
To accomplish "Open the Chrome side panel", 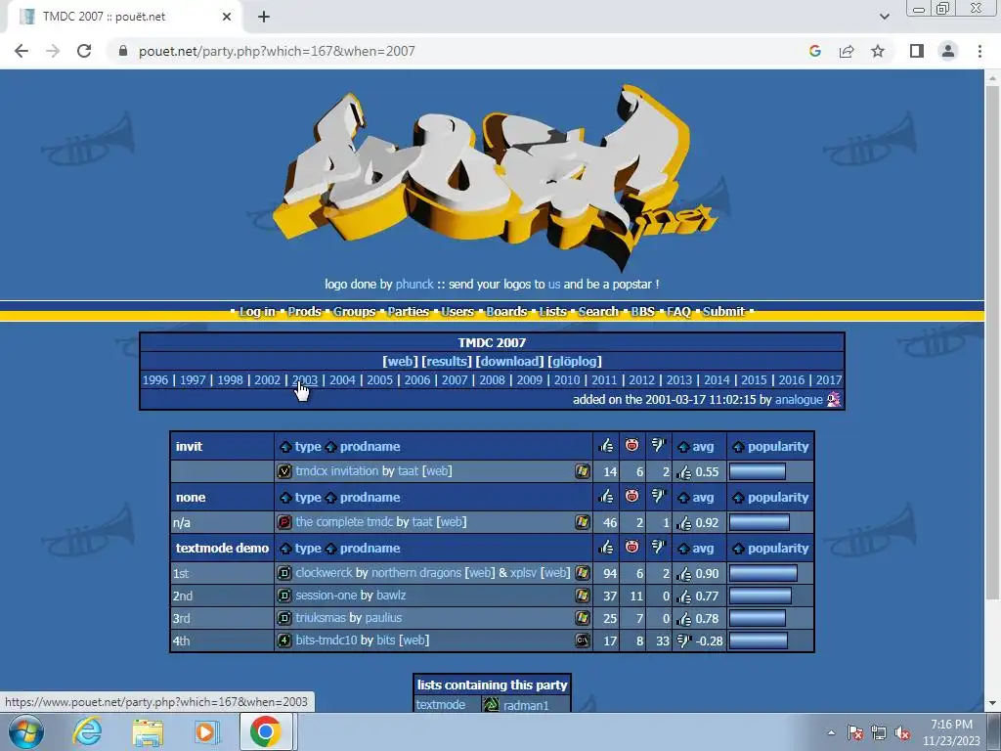I will [x=917, y=51].
